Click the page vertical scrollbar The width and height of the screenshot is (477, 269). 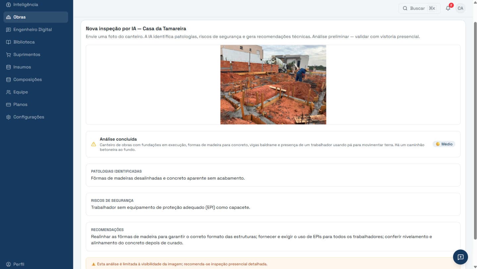(x=475, y=131)
